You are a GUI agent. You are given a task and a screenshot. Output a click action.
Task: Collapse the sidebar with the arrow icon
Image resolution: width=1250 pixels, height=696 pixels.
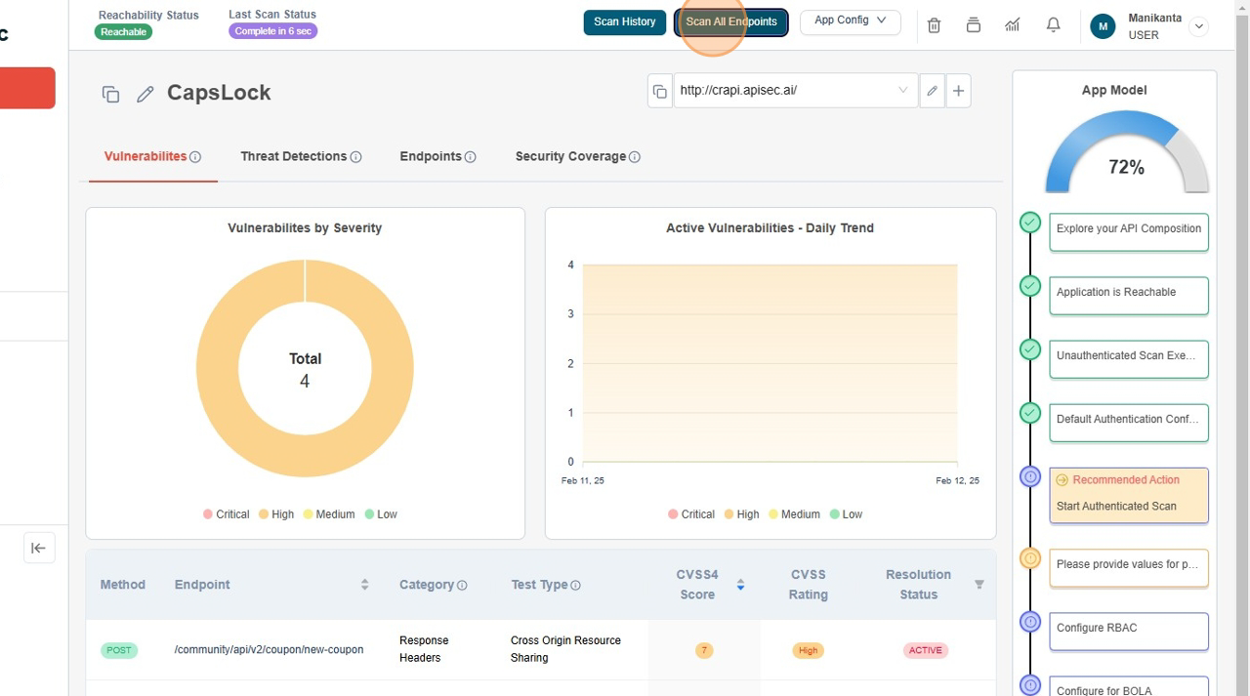point(39,548)
